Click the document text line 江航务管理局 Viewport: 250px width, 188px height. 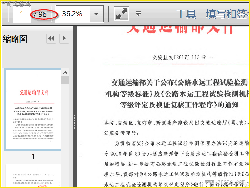[122, 133]
